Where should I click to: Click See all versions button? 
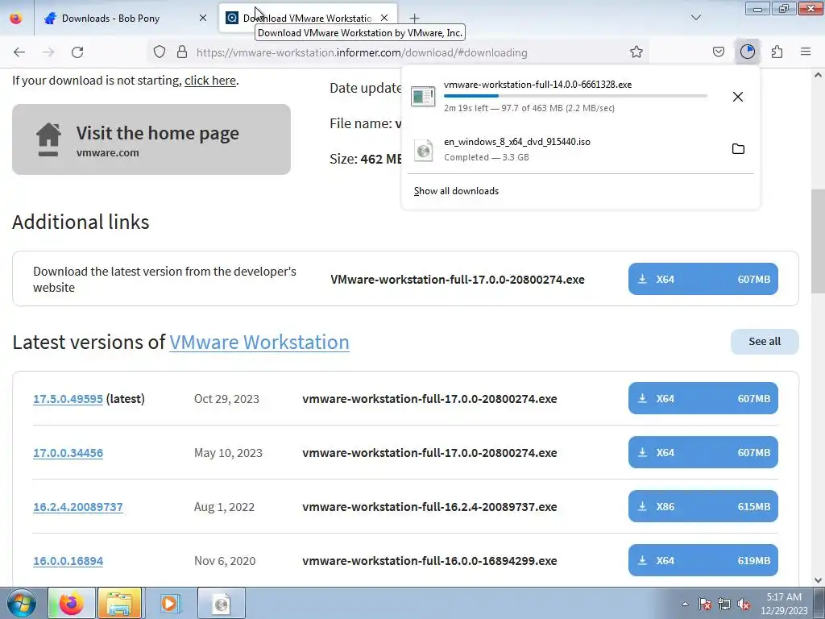click(x=765, y=342)
